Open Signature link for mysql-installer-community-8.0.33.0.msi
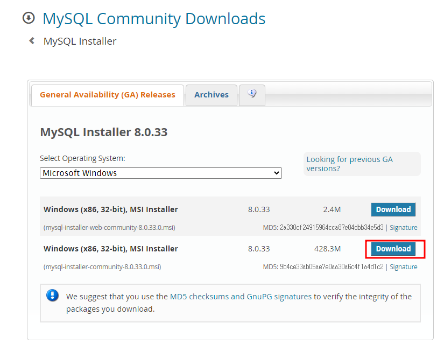444x344 pixels. point(404,267)
